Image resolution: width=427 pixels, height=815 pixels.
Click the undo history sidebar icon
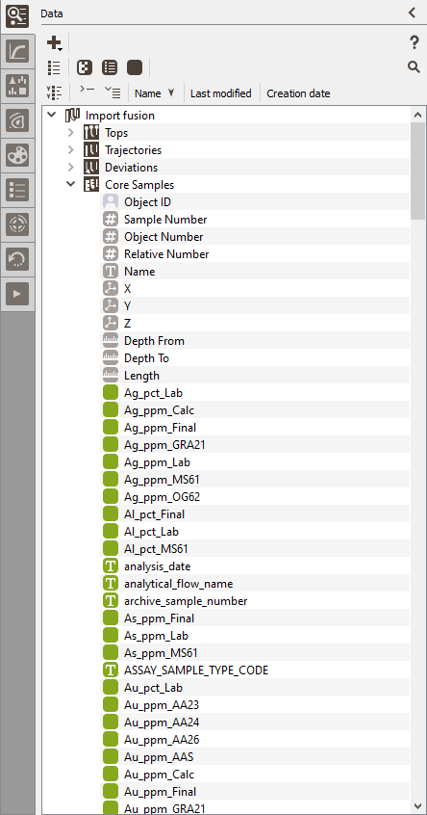(x=17, y=259)
